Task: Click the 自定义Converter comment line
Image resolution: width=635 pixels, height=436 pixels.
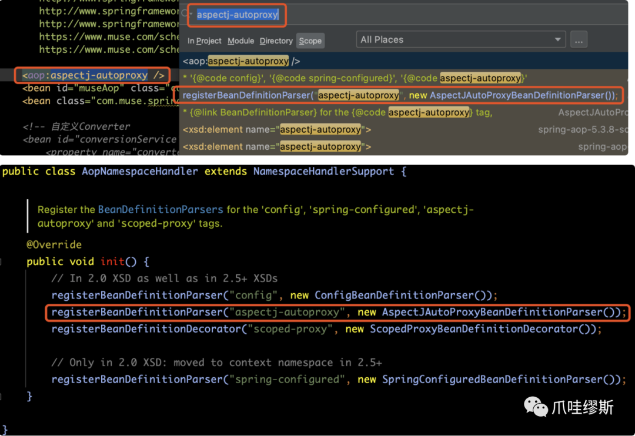Action: point(76,127)
